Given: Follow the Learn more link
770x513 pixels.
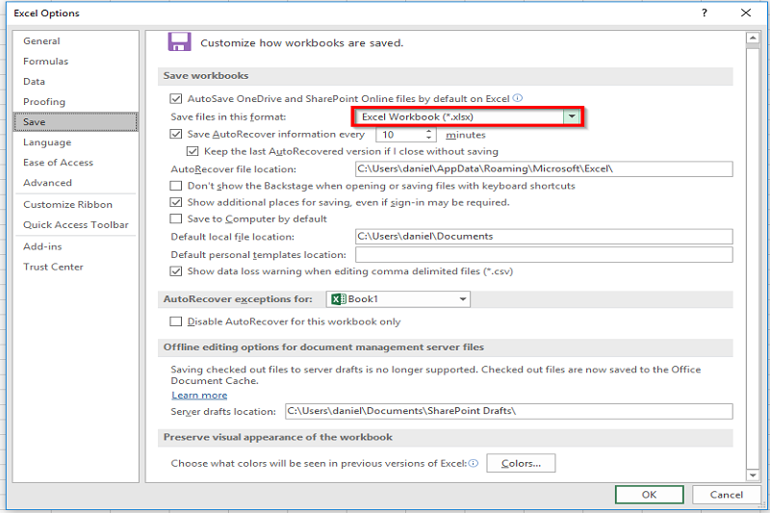Looking at the screenshot, I should [199, 396].
